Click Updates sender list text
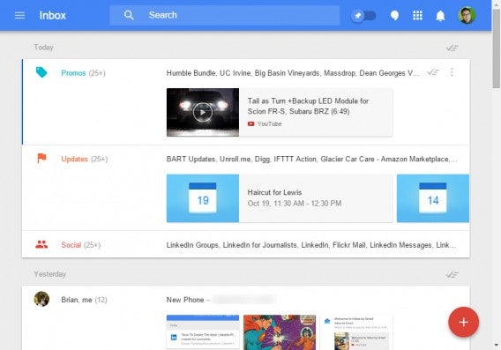Image resolution: width=501 pixels, height=350 pixels. [x=311, y=159]
